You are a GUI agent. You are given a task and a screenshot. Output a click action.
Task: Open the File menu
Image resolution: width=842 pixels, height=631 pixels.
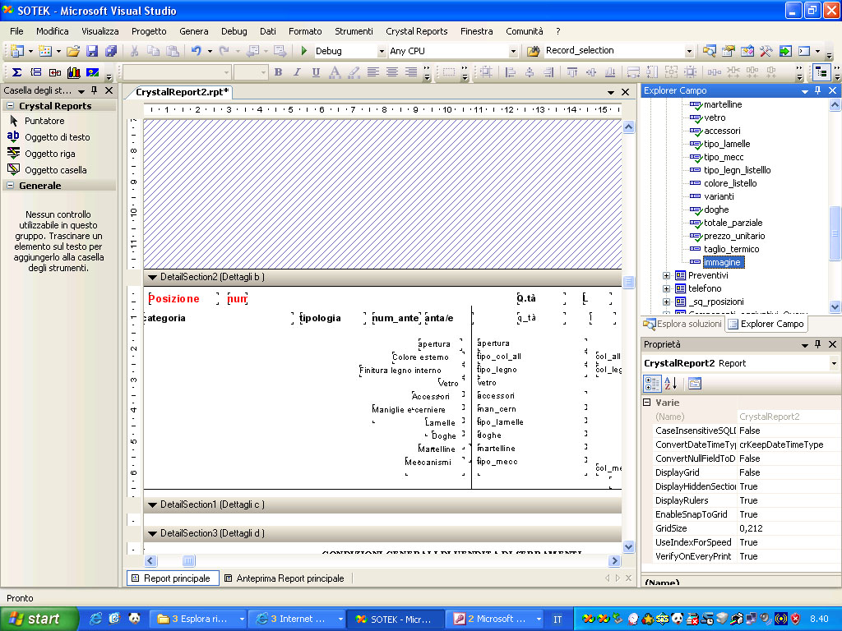point(16,32)
